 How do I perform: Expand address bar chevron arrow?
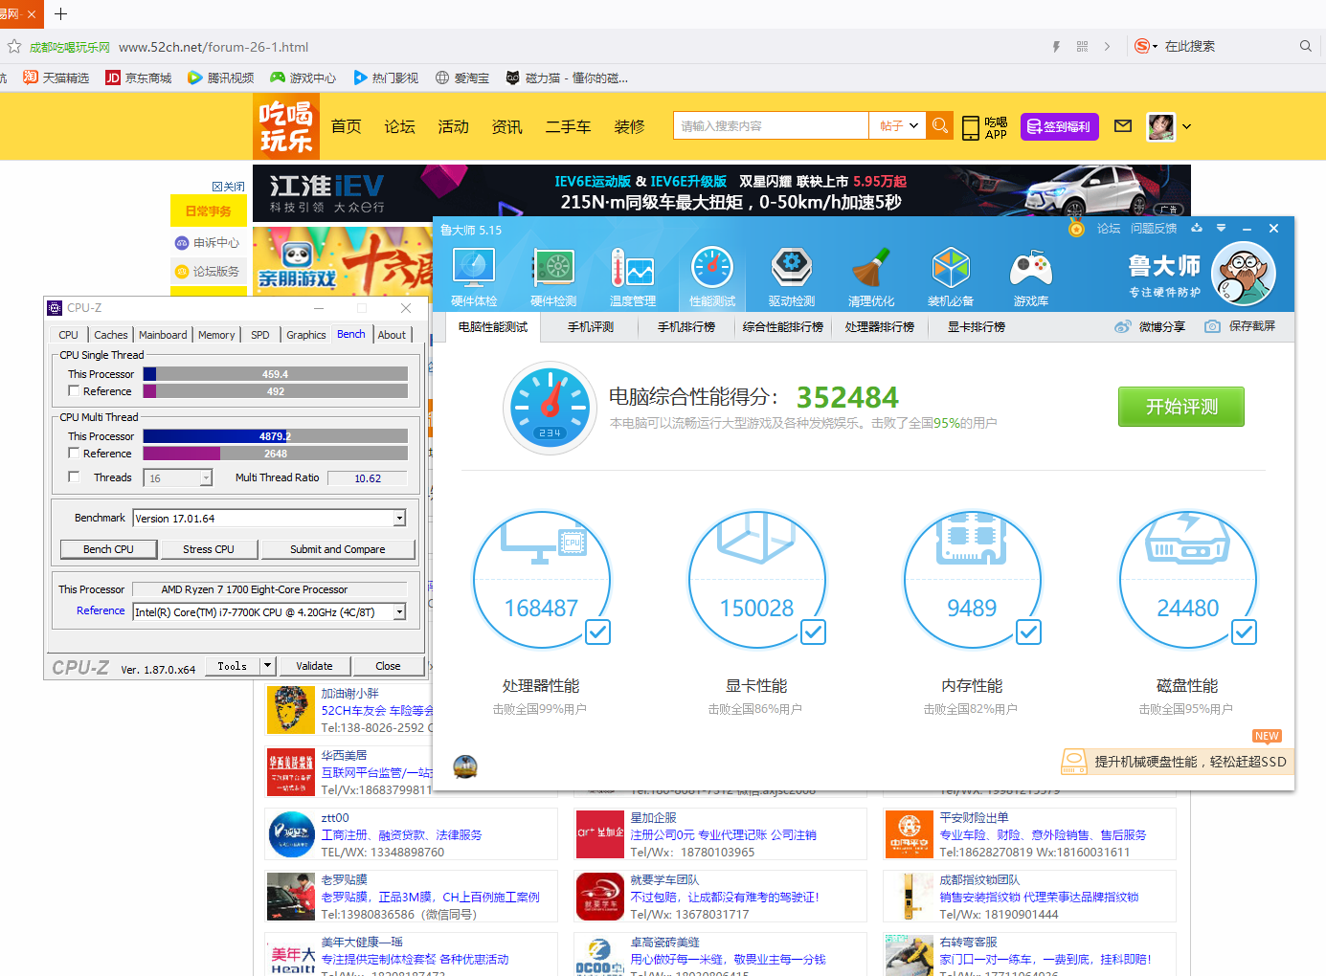[1107, 46]
